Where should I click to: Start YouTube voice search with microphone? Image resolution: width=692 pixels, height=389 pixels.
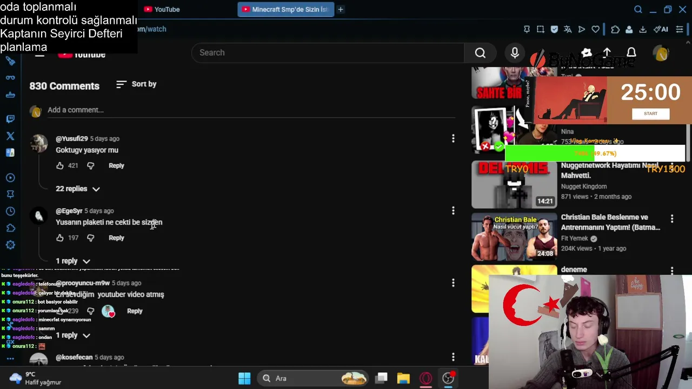515,52
